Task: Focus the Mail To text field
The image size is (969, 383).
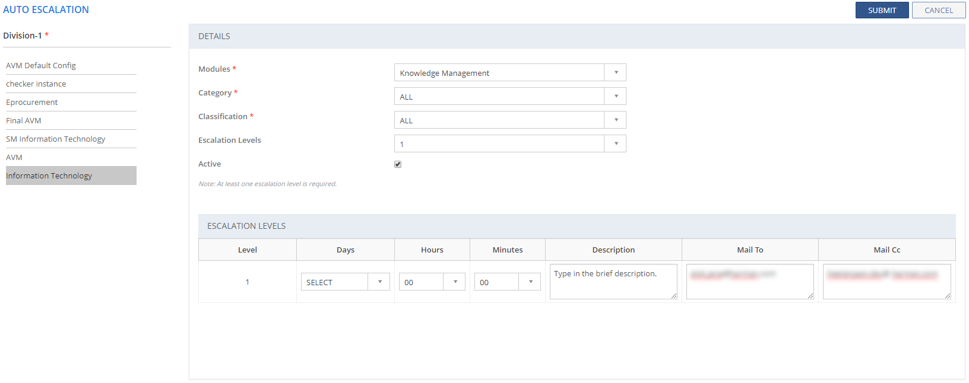Action: pyautogui.click(x=749, y=282)
